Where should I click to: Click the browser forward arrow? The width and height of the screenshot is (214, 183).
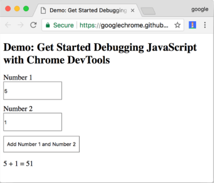pyautogui.click(x=21, y=25)
